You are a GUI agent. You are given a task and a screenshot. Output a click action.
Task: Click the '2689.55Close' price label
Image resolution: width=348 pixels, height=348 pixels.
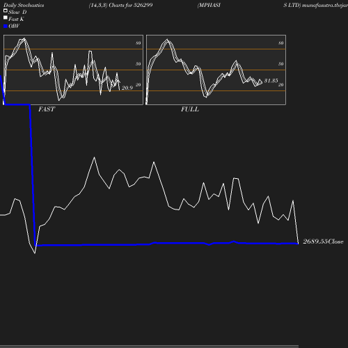pyautogui.click(x=323, y=242)
